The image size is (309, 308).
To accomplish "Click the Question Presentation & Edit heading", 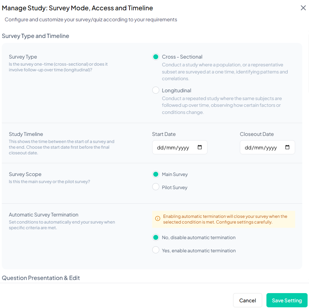I will [x=41, y=278].
